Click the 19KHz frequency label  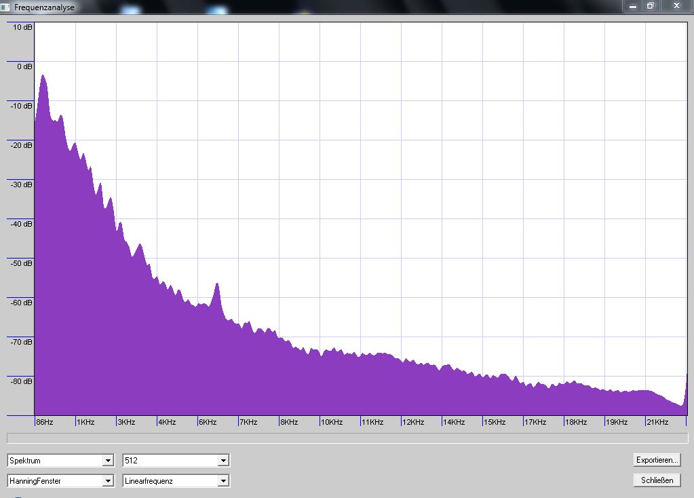pos(617,422)
